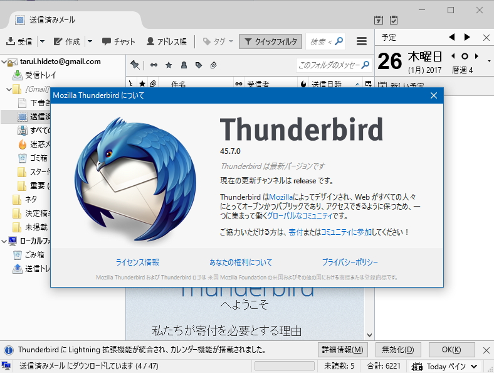Toggle the starred filter icon
This screenshot has width=494, height=373.
coord(169,65)
